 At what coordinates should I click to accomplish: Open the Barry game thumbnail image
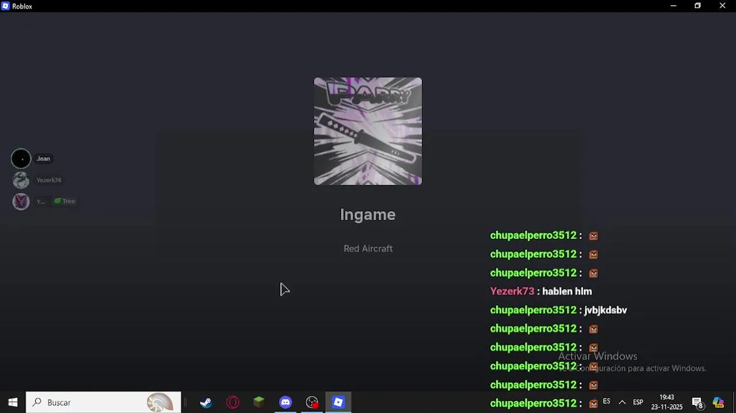[368, 131]
